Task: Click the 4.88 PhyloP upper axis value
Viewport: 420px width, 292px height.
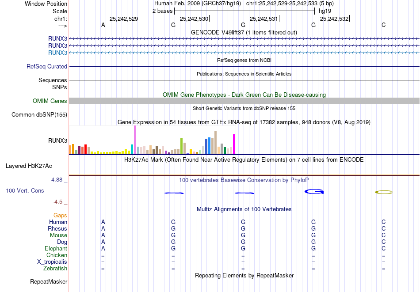Action: [57, 180]
